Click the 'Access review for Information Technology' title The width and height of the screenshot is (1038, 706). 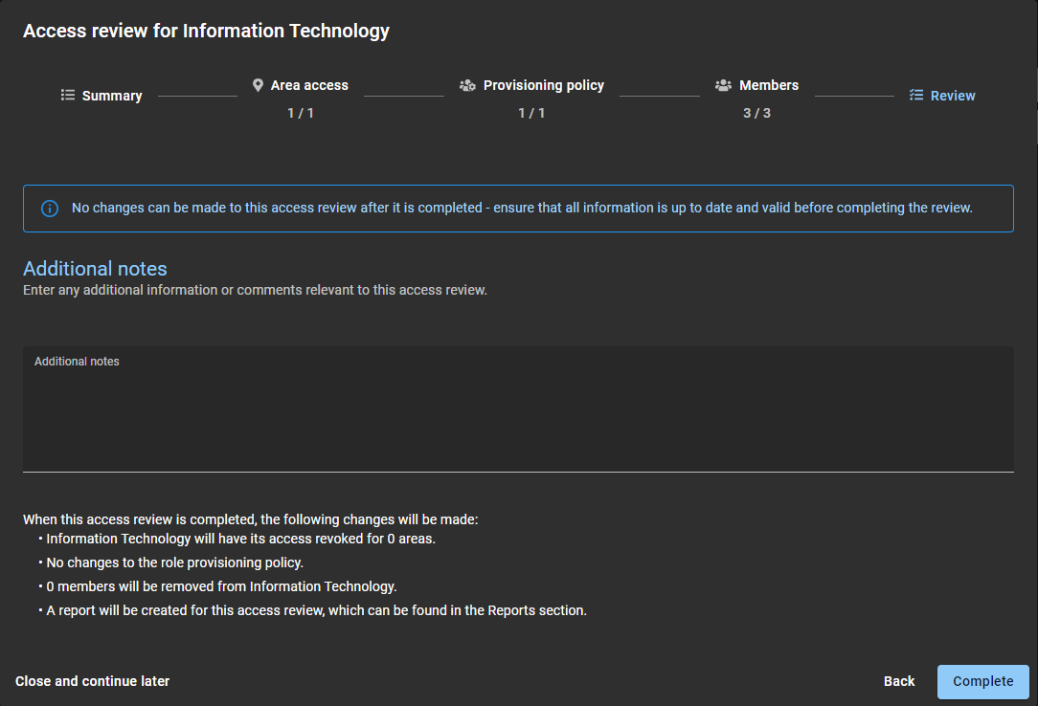click(x=207, y=31)
